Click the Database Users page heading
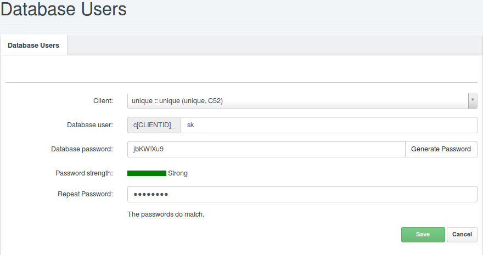The height and width of the screenshot is (255, 483). click(x=64, y=9)
